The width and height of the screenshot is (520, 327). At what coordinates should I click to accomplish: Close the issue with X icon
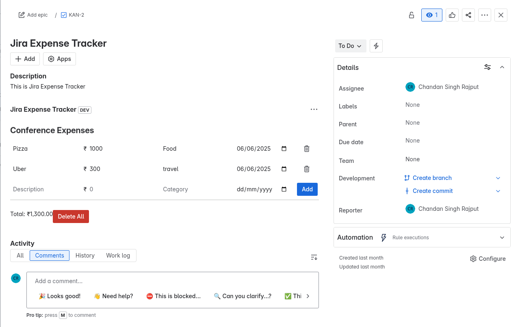[x=501, y=15]
